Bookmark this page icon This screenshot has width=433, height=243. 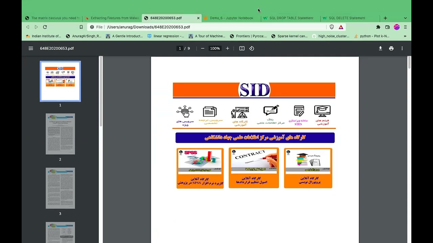pyautogui.click(x=81, y=27)
